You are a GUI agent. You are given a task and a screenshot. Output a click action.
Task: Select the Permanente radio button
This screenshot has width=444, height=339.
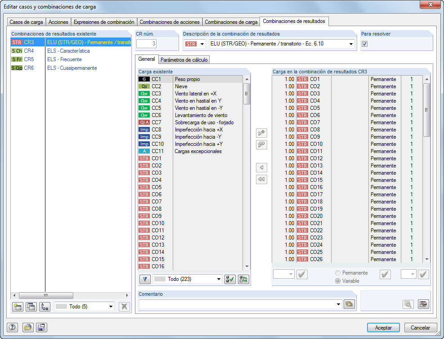(337, 273)
